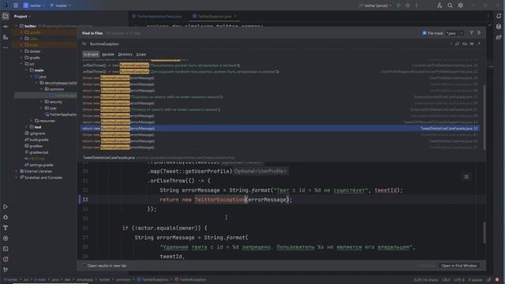Open the Gradle tool window

click(499, 37)
